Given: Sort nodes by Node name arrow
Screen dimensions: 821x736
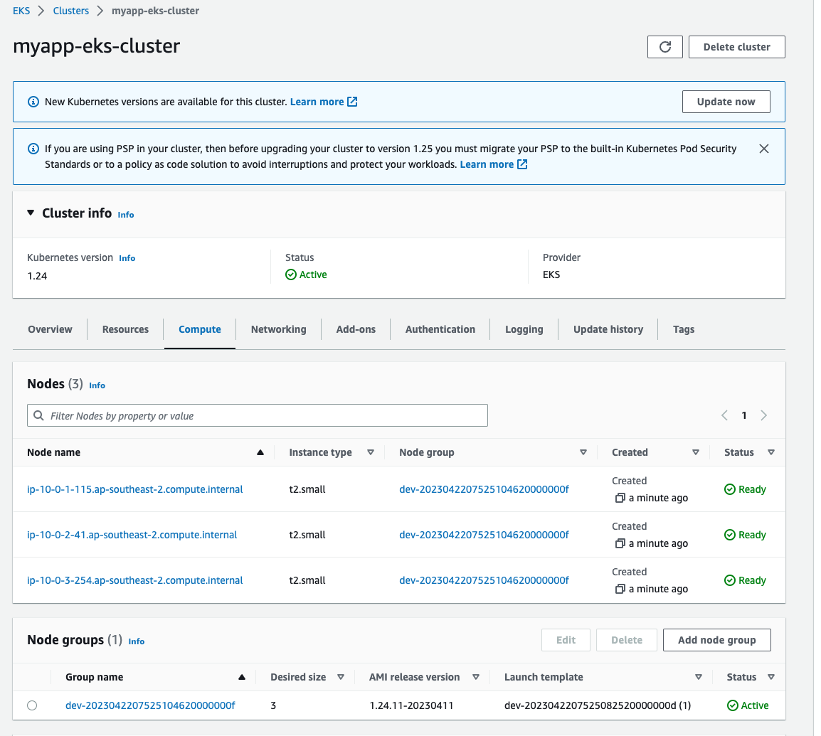Looking at the screenshot, I should click(x=260, y=452).
